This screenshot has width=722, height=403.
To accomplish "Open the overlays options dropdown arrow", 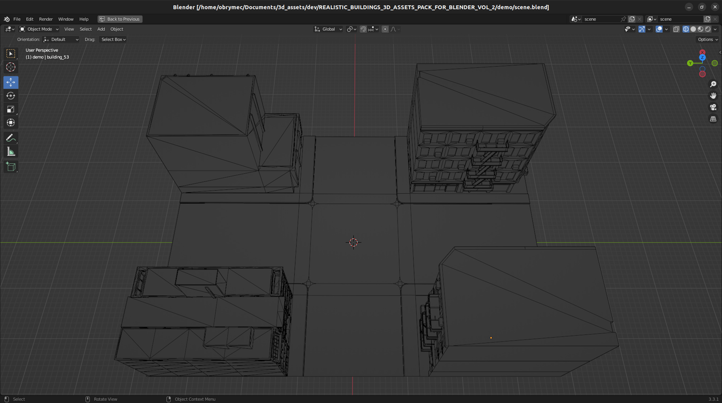I will [666, 29].
